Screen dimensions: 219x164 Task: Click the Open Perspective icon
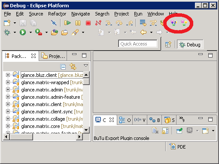168,44
